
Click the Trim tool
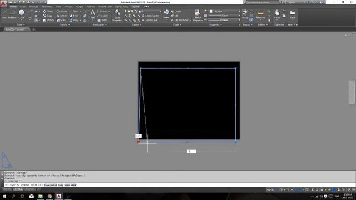(74, 11)
